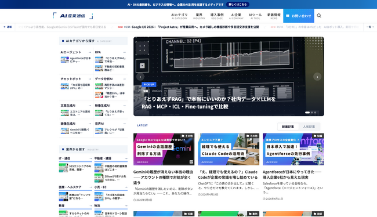This screenshot has height=217, width=377.
Task: Open 音声AI category heading
Action: point(99,124)
